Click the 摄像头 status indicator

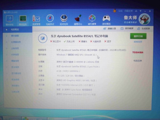pos(83,41)
